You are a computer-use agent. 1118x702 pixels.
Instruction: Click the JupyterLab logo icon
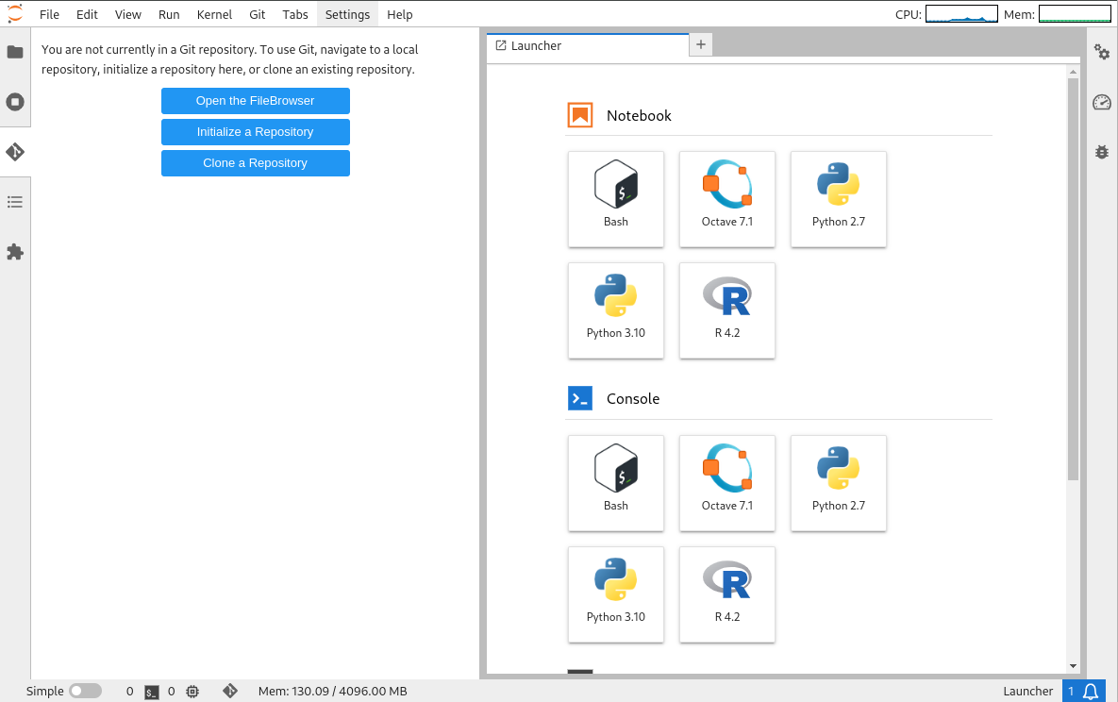(x=15, y=13)
